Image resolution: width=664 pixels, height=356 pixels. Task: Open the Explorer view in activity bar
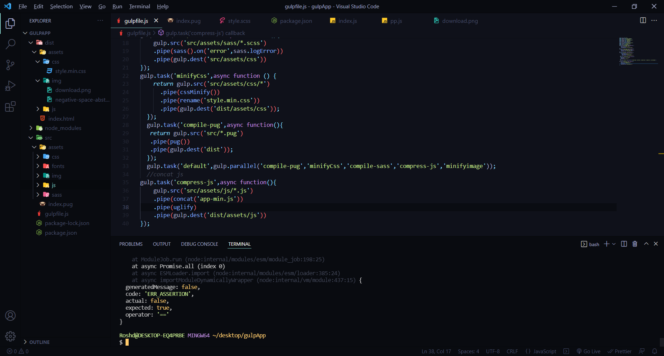(10, 24)
